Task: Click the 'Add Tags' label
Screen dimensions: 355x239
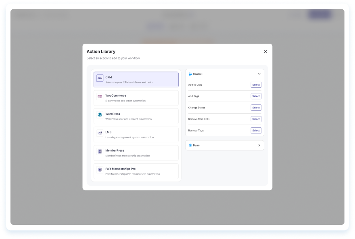Action: coord(194,96)
